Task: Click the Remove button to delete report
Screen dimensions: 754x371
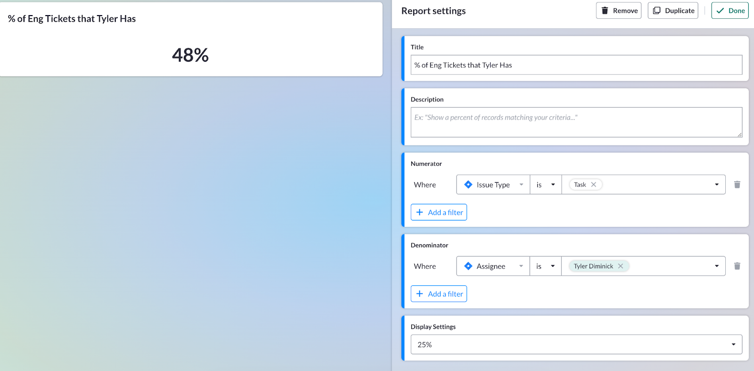Action: 619,10
